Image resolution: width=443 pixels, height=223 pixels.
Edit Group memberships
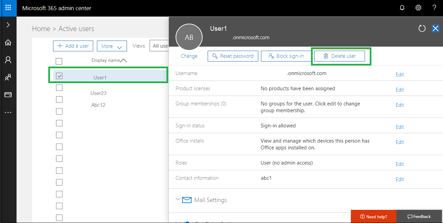coord(400,105)
